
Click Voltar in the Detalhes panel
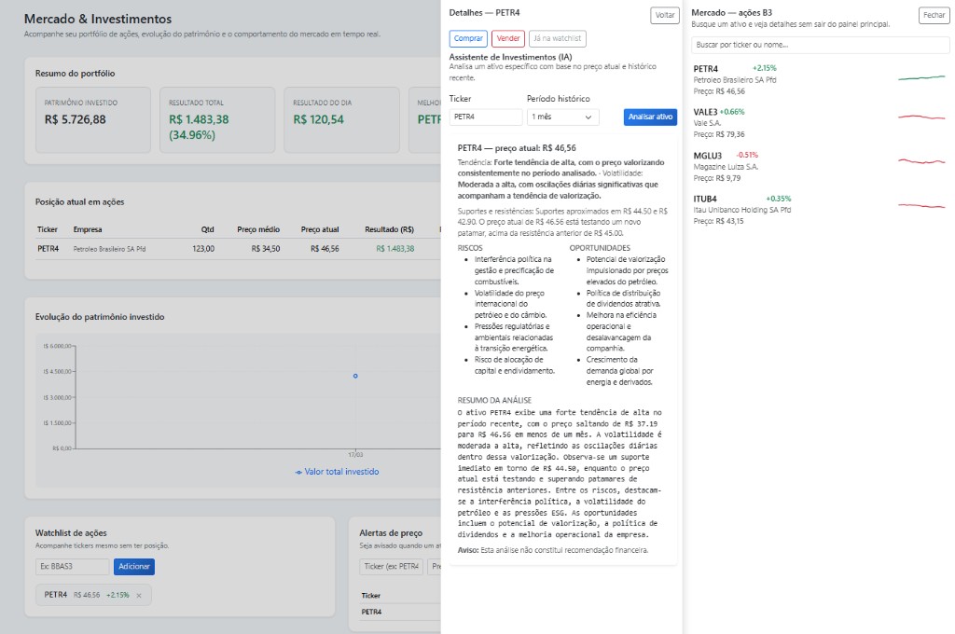pos(664,16)
